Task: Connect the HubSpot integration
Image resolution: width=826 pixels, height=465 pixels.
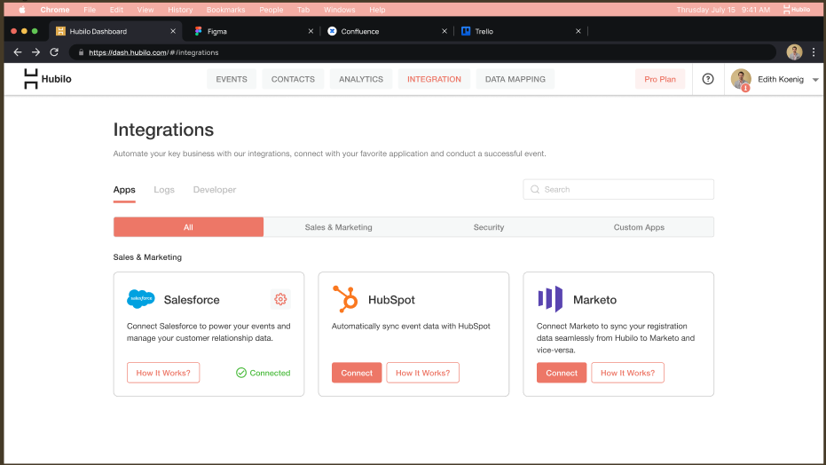Action: [x=357, y=373]
